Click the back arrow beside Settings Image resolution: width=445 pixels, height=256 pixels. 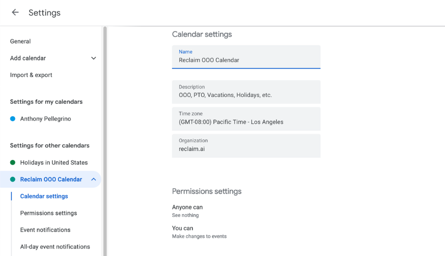pyautogui.click(x=15, y=13)
